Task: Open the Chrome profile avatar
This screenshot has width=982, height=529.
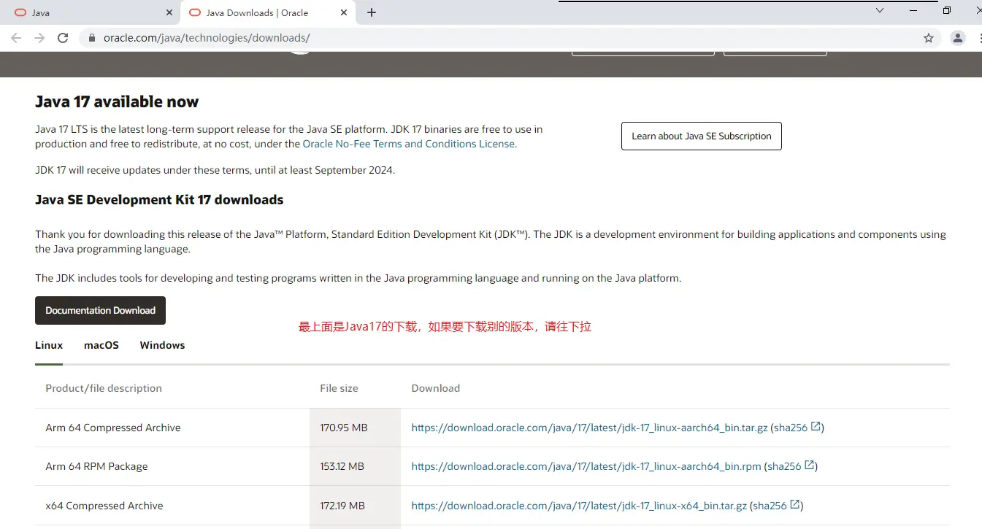Action: click(x=958, y=38)
